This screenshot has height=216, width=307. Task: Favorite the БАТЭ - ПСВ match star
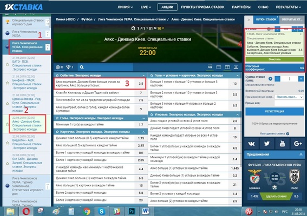(8, 64)
